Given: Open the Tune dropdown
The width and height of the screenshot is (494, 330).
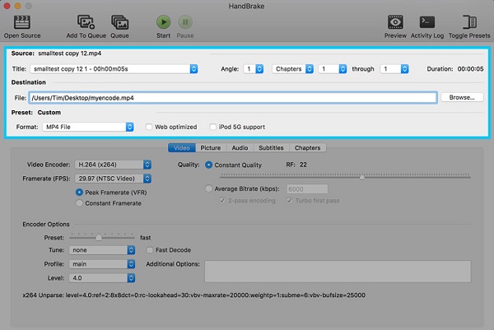Looking at the screenshot, I should pos(102,250).
